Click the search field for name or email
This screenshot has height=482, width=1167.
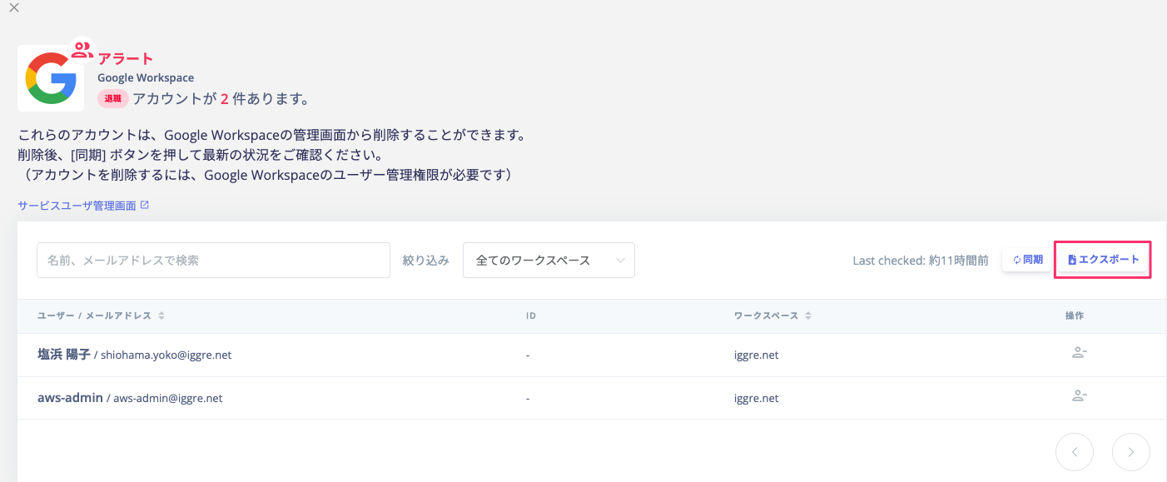(213, 260)
